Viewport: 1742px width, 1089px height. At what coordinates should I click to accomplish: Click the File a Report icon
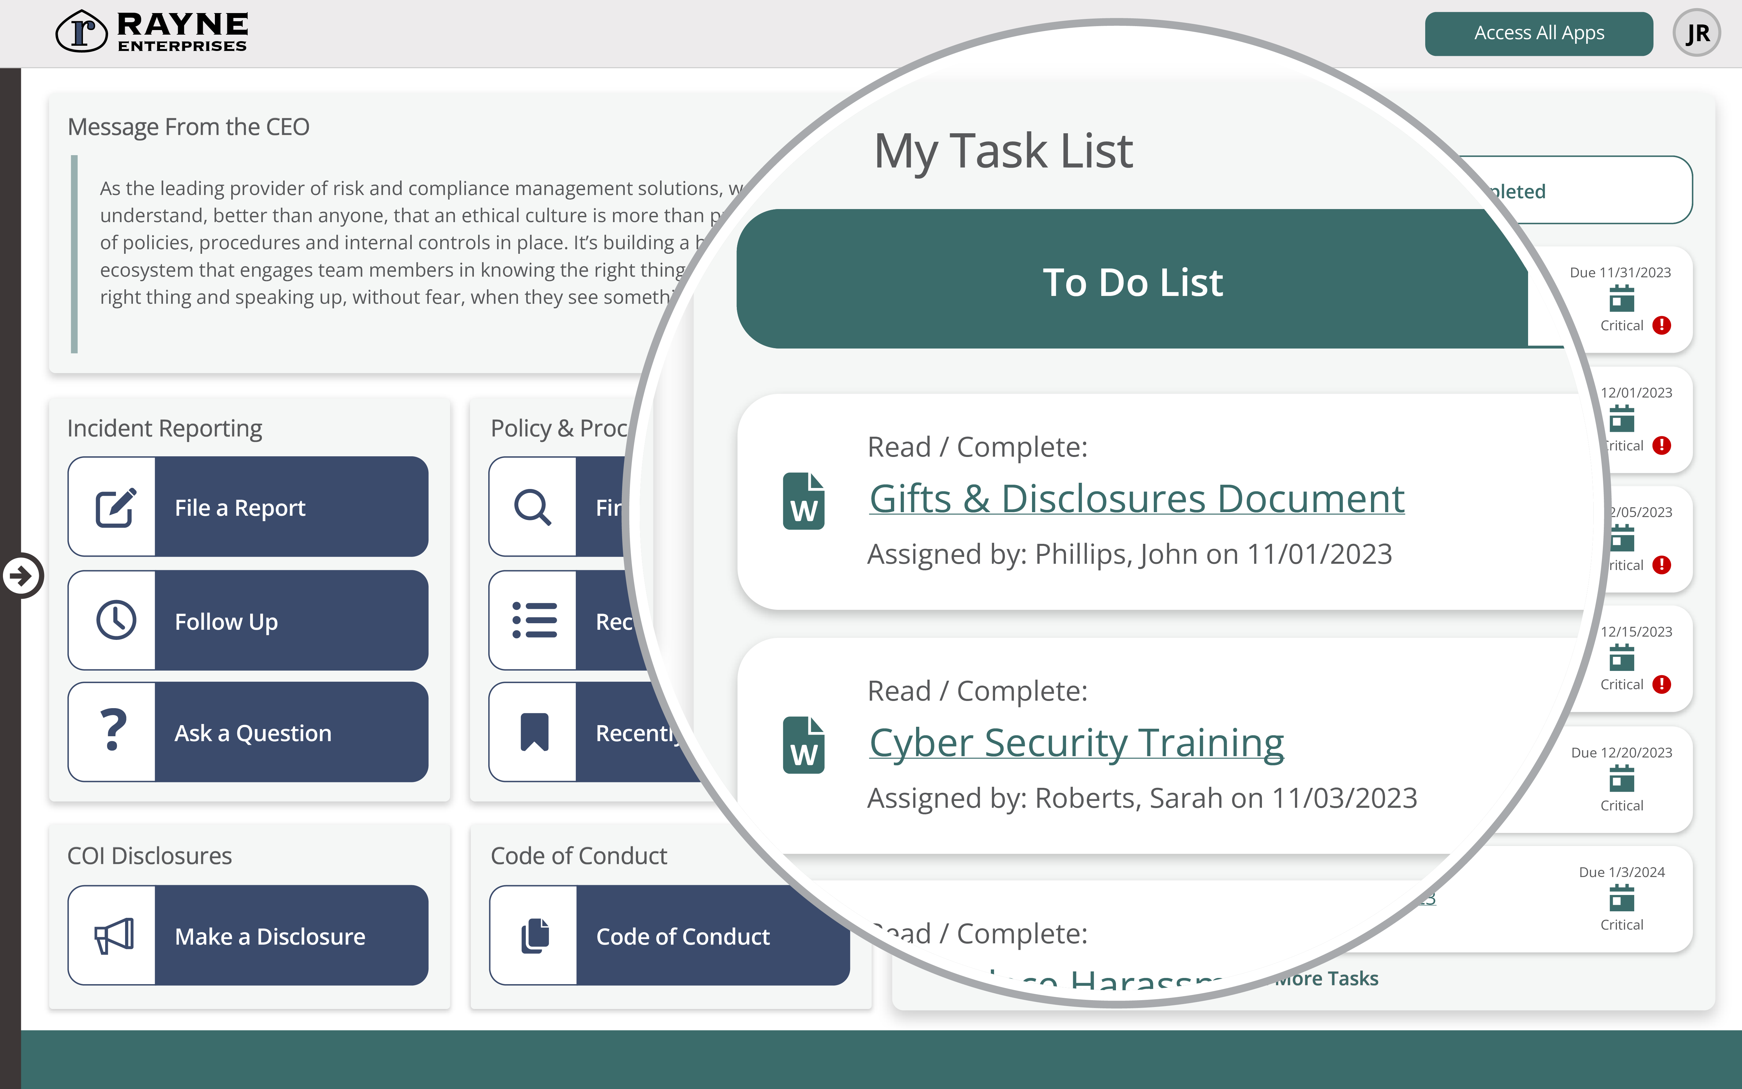(x=114, y=507)
